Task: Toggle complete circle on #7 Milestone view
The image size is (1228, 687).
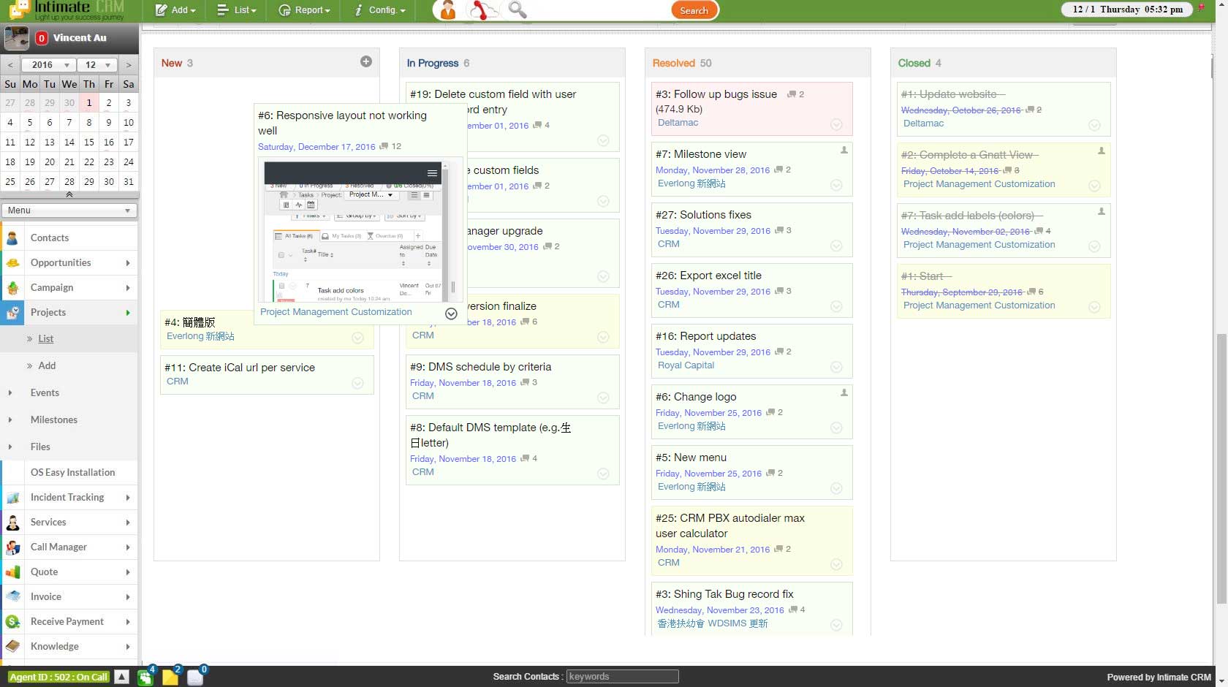Action: pos(836,186)
